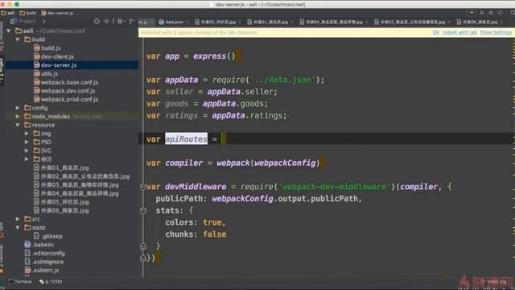Click the sell breadcrumb in navigation bar
Viewport: 515px width, 290px height.
click(x=8, y=13)
